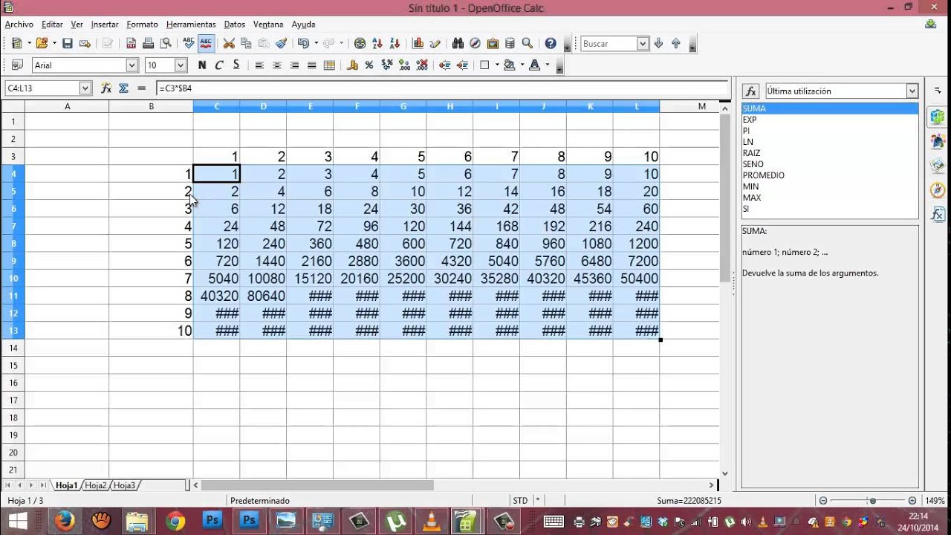Toggle Underline formatting (S)
The width and height of the screenshot is (951, 535).
236,65
